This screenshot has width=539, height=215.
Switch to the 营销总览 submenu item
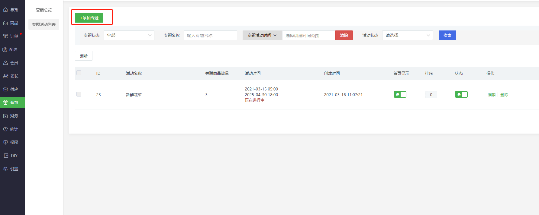click(44, 10)
